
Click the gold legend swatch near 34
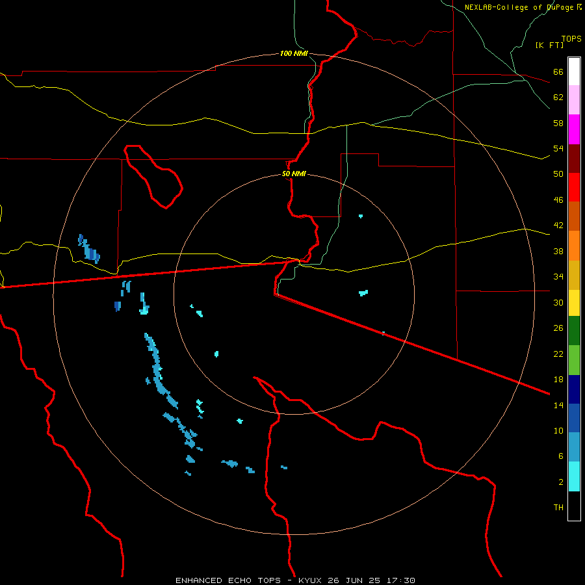coord(574,275)
